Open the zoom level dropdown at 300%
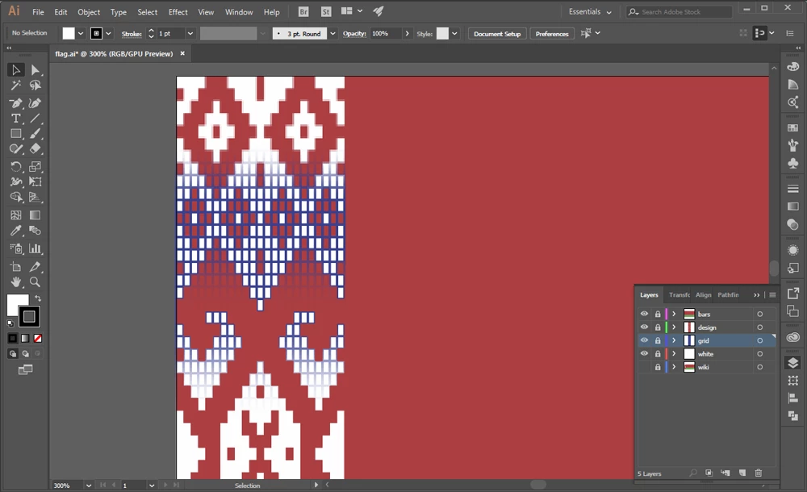Screen dimensions: 807x492 [x=89, y=486]
